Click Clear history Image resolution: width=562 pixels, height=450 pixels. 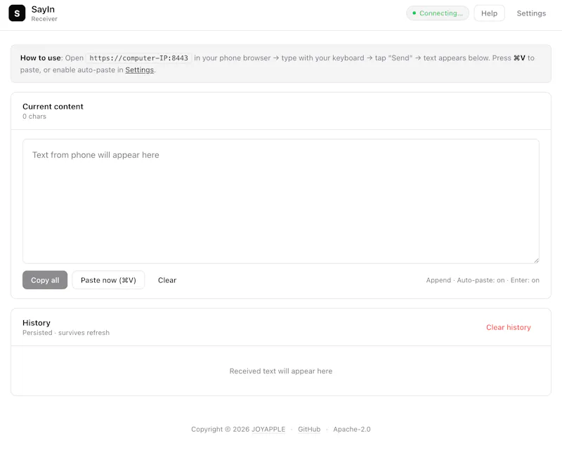point(508,327)
